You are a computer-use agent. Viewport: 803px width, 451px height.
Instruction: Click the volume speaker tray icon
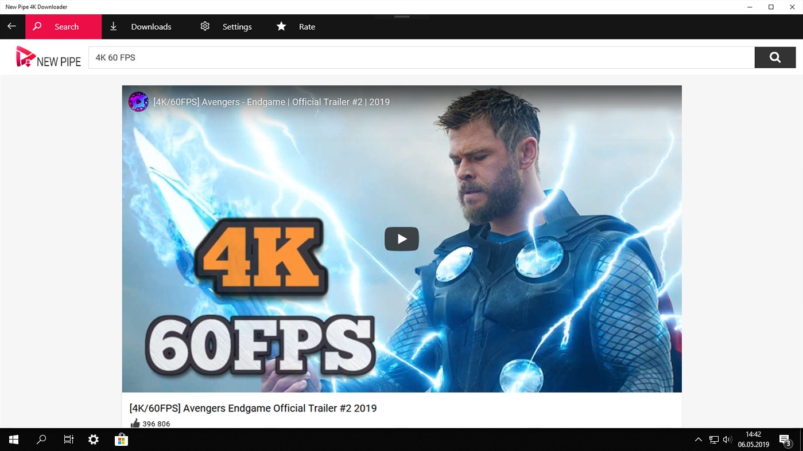pyautogui.click(x=727, y=440)
